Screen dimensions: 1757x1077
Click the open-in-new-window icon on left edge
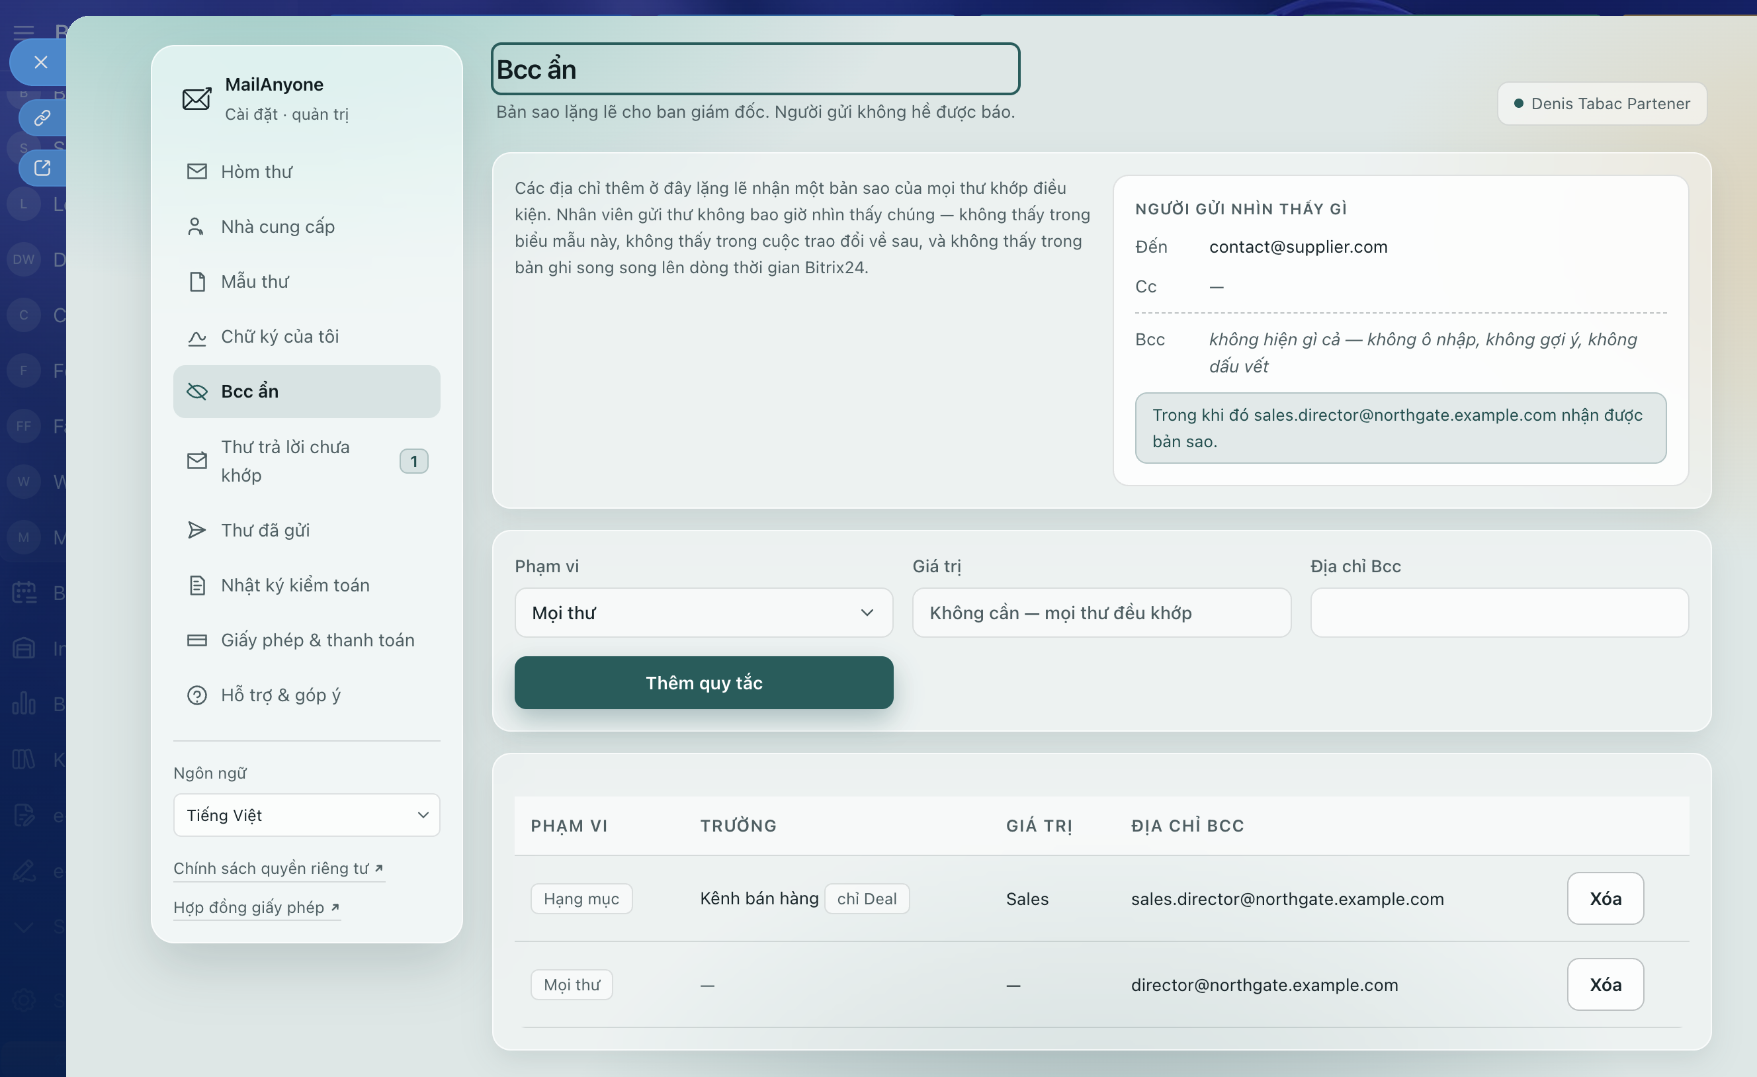coord(42,168)
